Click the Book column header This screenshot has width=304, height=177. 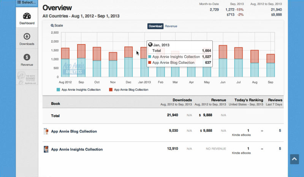(x=55, y=104)
